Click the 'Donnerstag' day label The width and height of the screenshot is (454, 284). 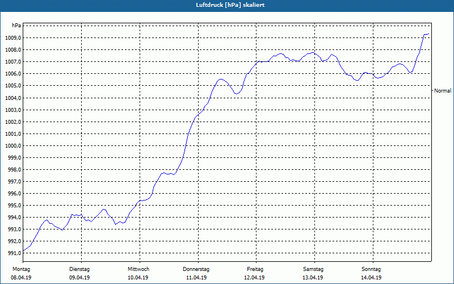196,269
